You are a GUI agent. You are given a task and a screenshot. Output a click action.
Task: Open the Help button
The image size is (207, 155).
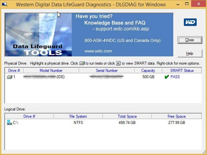[190, 53]
